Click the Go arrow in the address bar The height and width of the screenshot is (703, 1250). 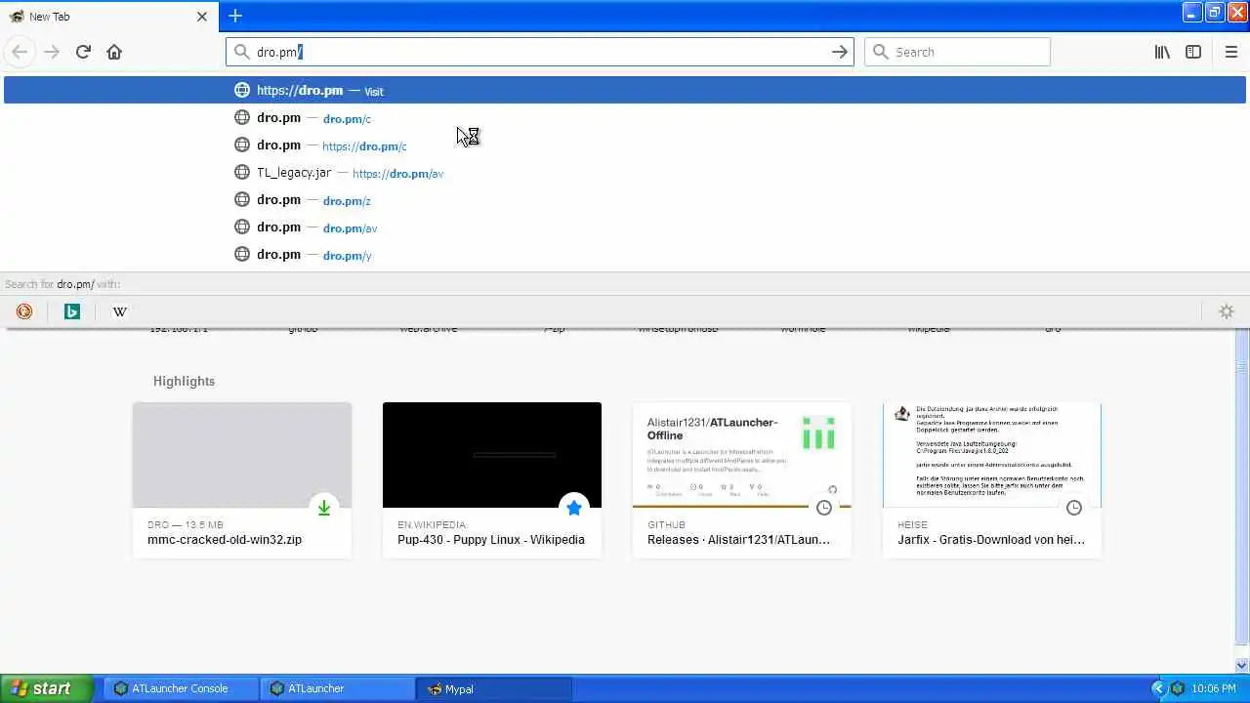click(839, 52)
